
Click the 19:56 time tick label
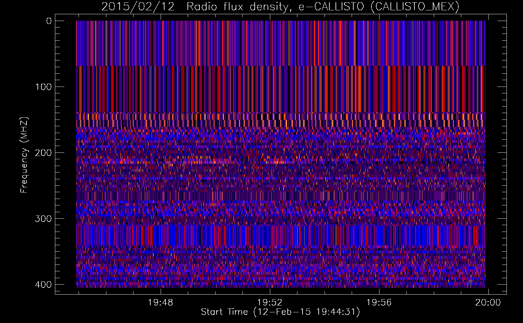[x=379, y=303]
